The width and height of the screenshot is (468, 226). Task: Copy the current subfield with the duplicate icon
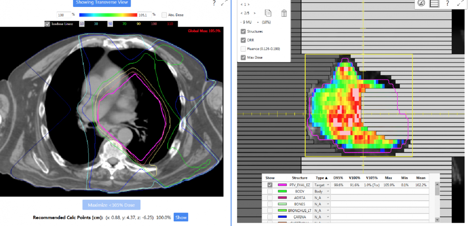pos(268,13)
